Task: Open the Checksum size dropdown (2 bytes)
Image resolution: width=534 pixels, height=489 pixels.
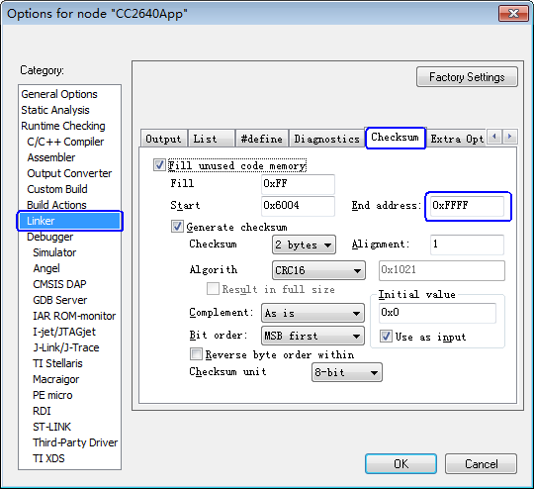Action: 304,244
